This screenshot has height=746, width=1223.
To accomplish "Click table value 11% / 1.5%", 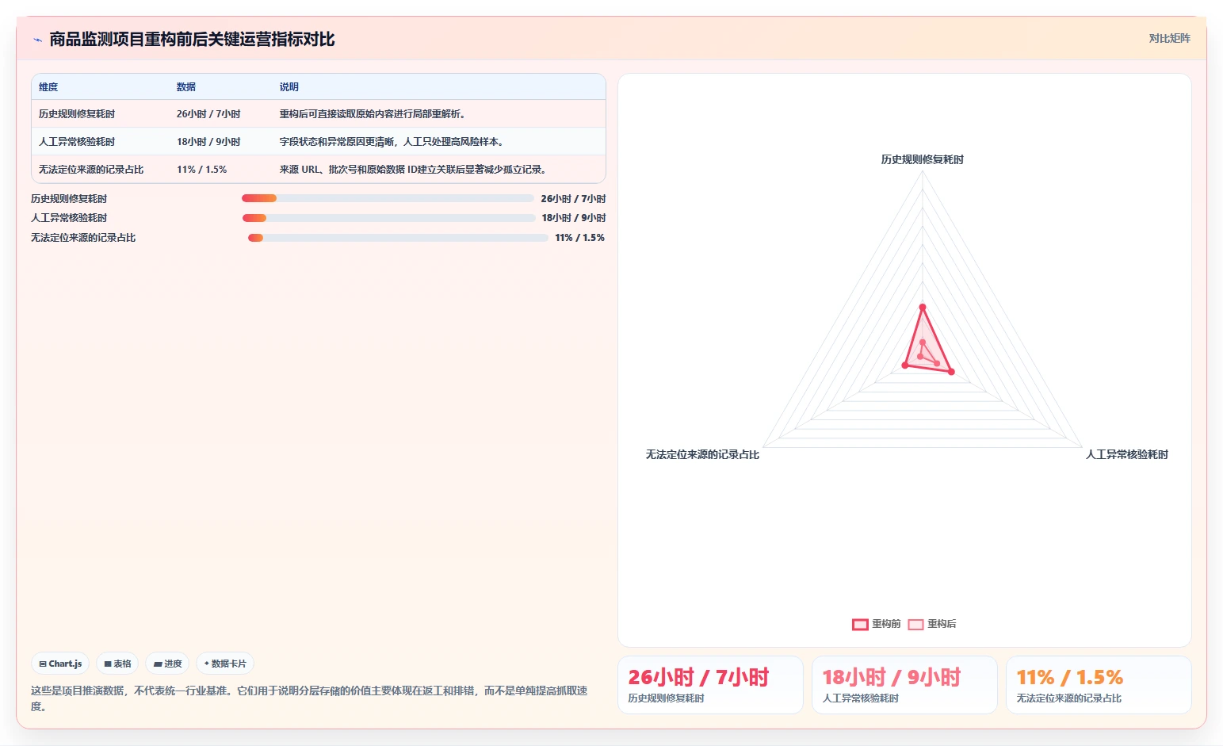I will click(x=201, y=170).
